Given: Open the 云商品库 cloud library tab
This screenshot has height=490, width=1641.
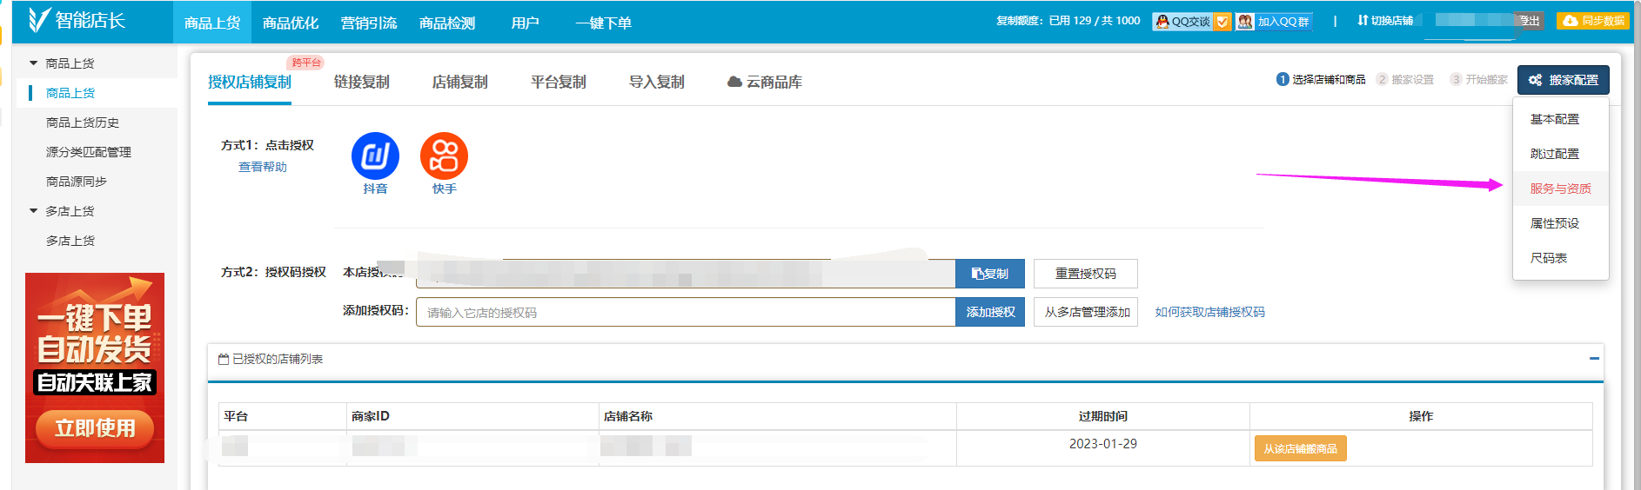Looking at the screenshot, I should pyautogui.click(x=765, y=82).
